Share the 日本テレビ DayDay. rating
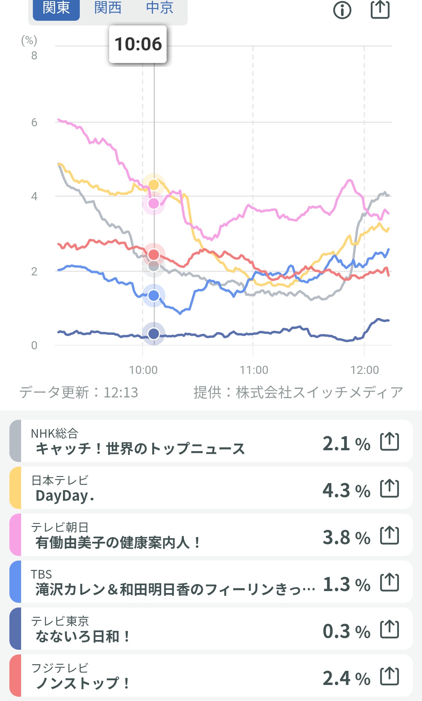 390,489
